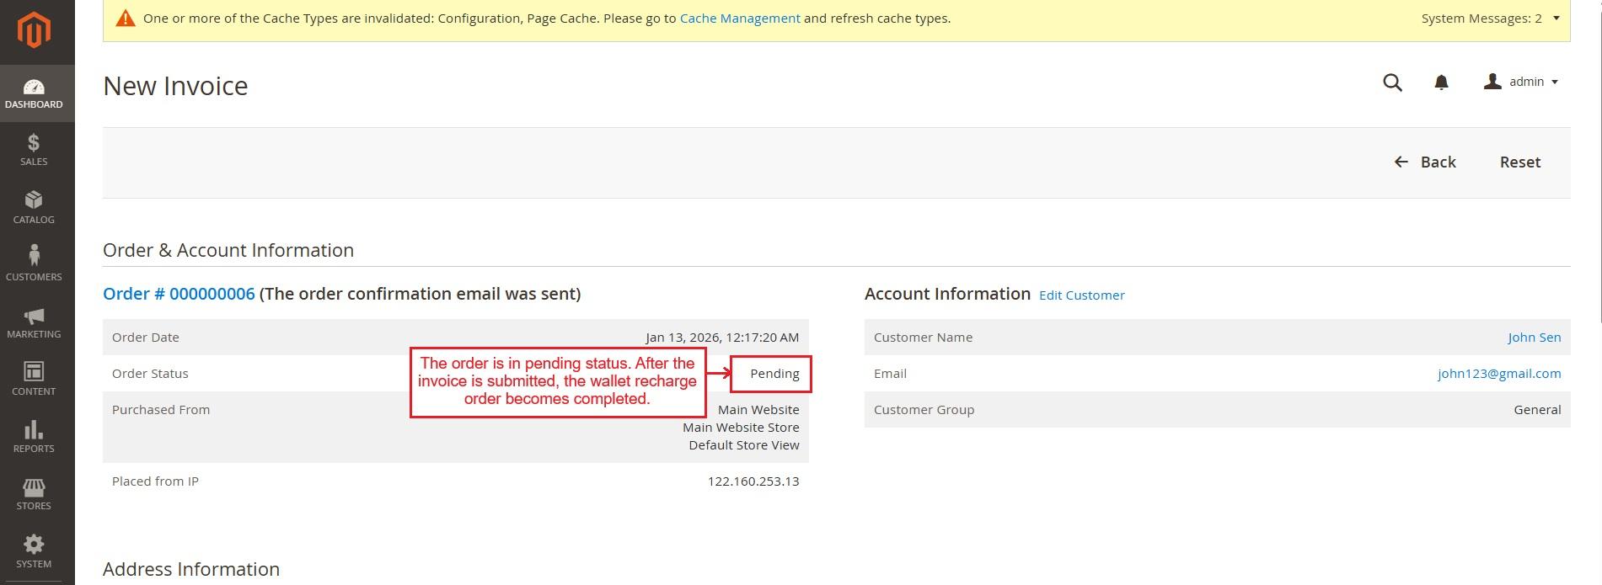Open the john123@gmail.com email link

click(1498, 374)
